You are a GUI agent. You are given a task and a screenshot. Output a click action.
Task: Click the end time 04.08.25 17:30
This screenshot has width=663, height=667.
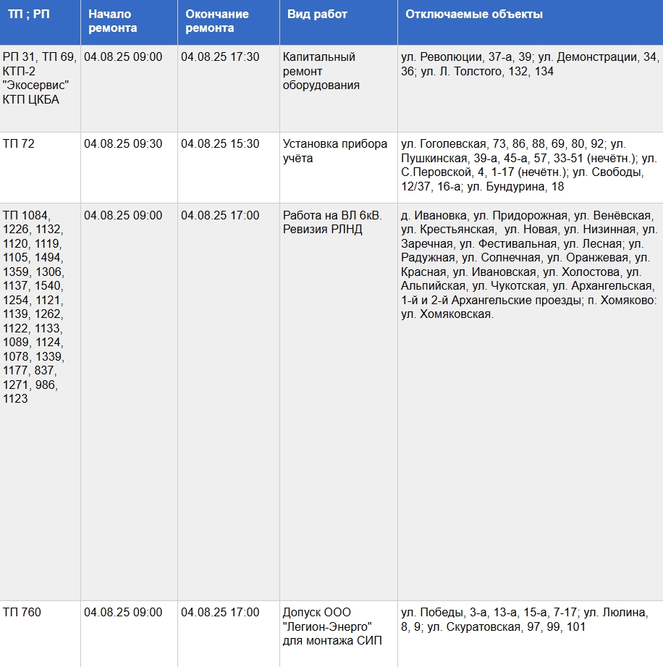pos(220,57)
